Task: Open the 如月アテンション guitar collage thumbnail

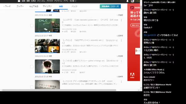Action: point(47,46)
